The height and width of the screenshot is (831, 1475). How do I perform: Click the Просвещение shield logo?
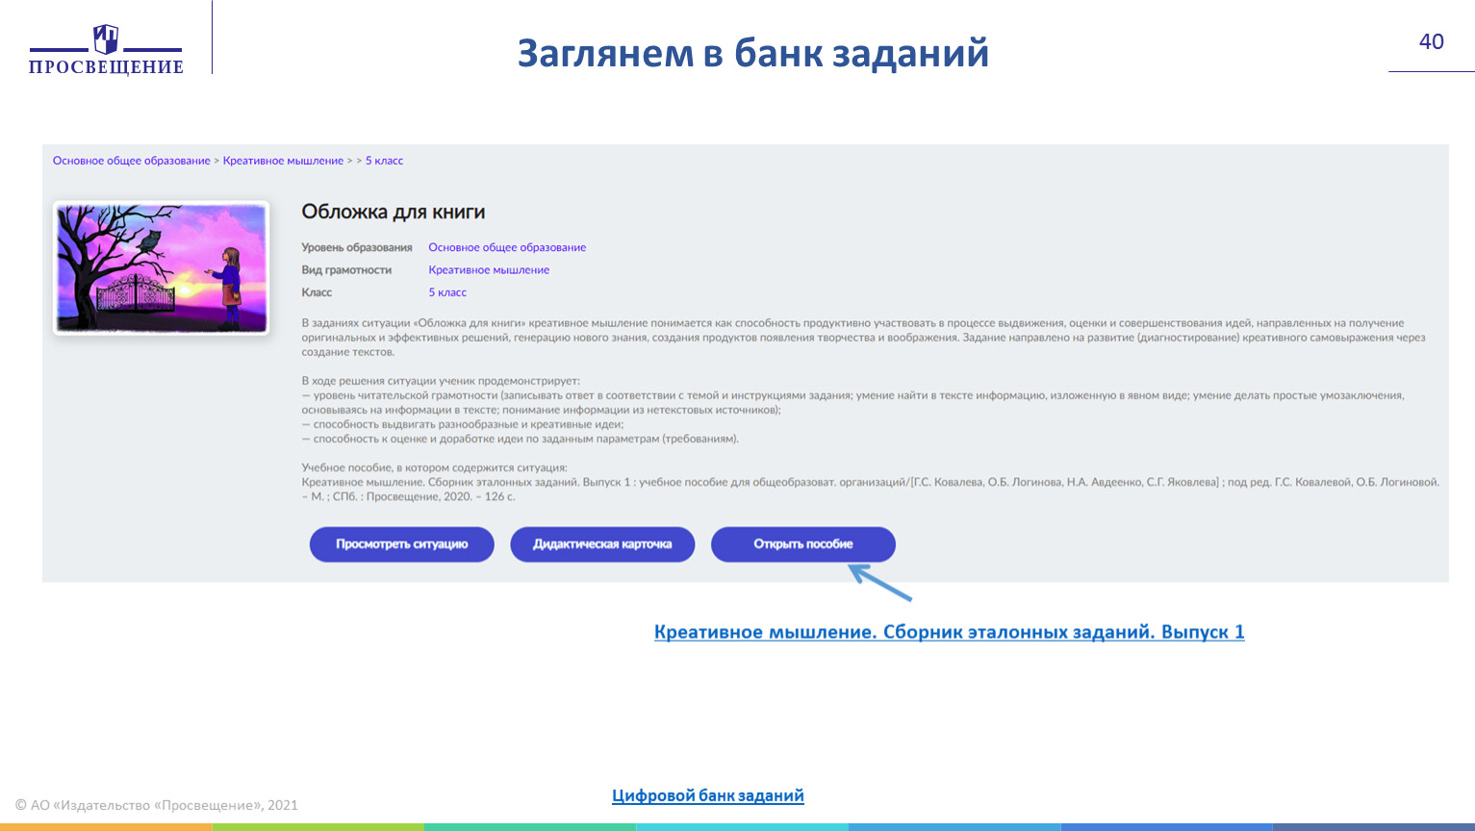[106, 40]
